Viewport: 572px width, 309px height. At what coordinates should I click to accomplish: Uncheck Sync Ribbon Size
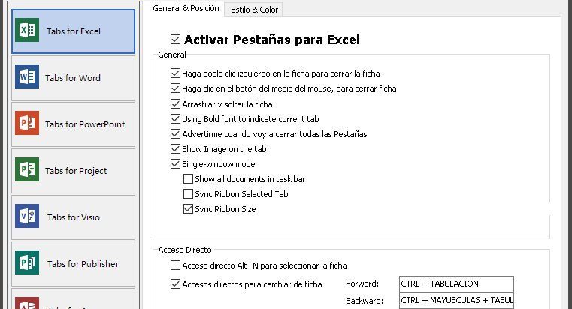tap(188, 209)
